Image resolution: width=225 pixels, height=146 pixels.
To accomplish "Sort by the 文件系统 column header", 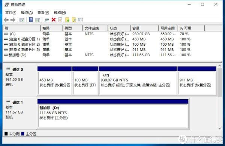I will pyautogui.click(x=95, y=28).
